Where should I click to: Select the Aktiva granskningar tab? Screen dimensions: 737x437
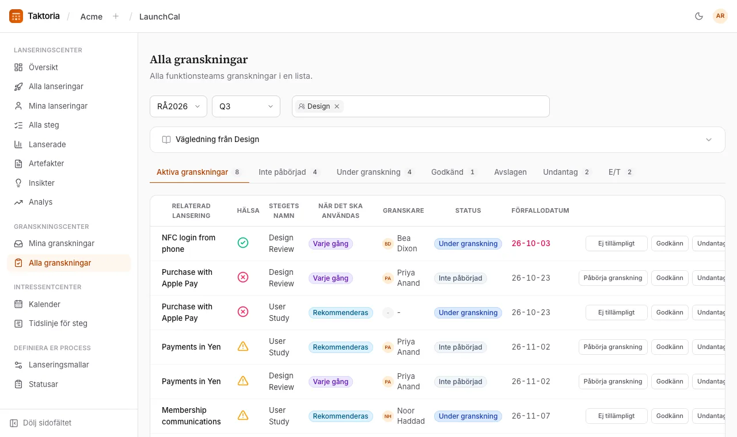coord(199,172)
